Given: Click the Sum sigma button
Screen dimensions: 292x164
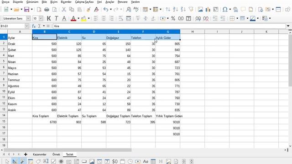Looking at the screenshot, I should click(x=39, y=26).
